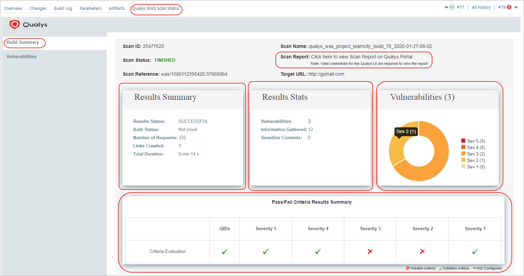This screenshot has height=276, width=524.
Task: Click the Sev 2 (1) chart tooltip
Action: pyautogui.click(x=406, y=131)
